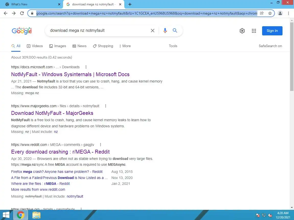Screen dimensions: 294x220
Task: Open Every download crashing r/MEGA result
Action: click(x=60, y=152)
